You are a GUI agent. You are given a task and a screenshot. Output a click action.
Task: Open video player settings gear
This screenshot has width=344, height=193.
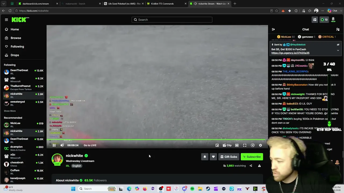(x=260, y=145)
